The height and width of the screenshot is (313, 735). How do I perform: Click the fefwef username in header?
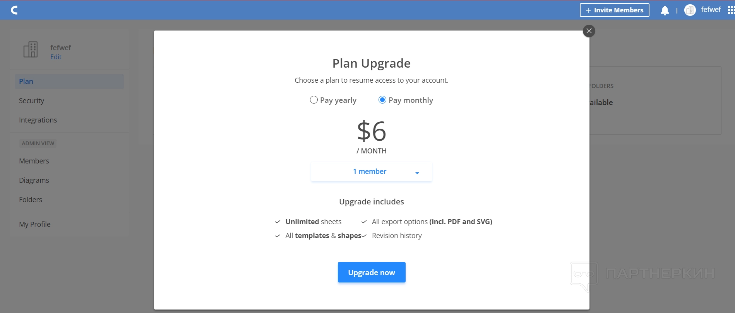coord(711,10)
